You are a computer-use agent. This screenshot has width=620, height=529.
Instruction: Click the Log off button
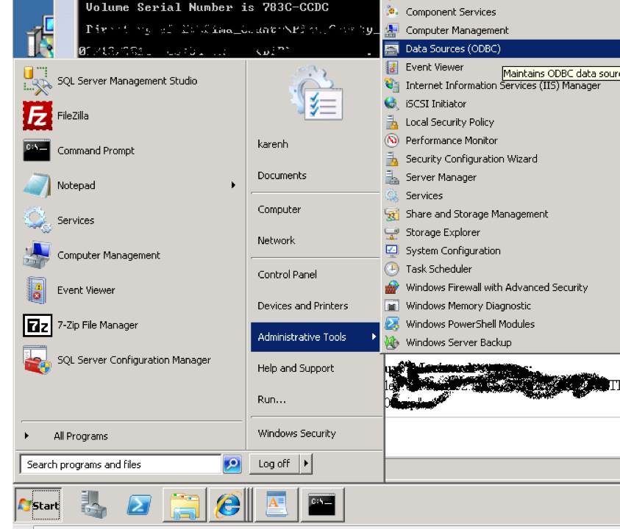(x=275, y=464)
